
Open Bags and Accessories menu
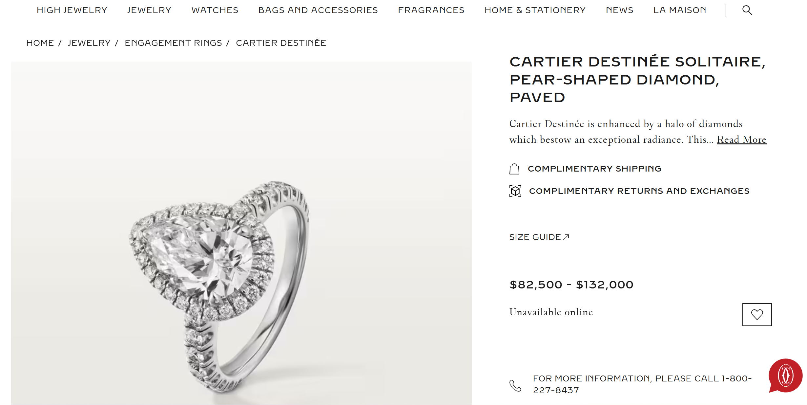(318, 10)
